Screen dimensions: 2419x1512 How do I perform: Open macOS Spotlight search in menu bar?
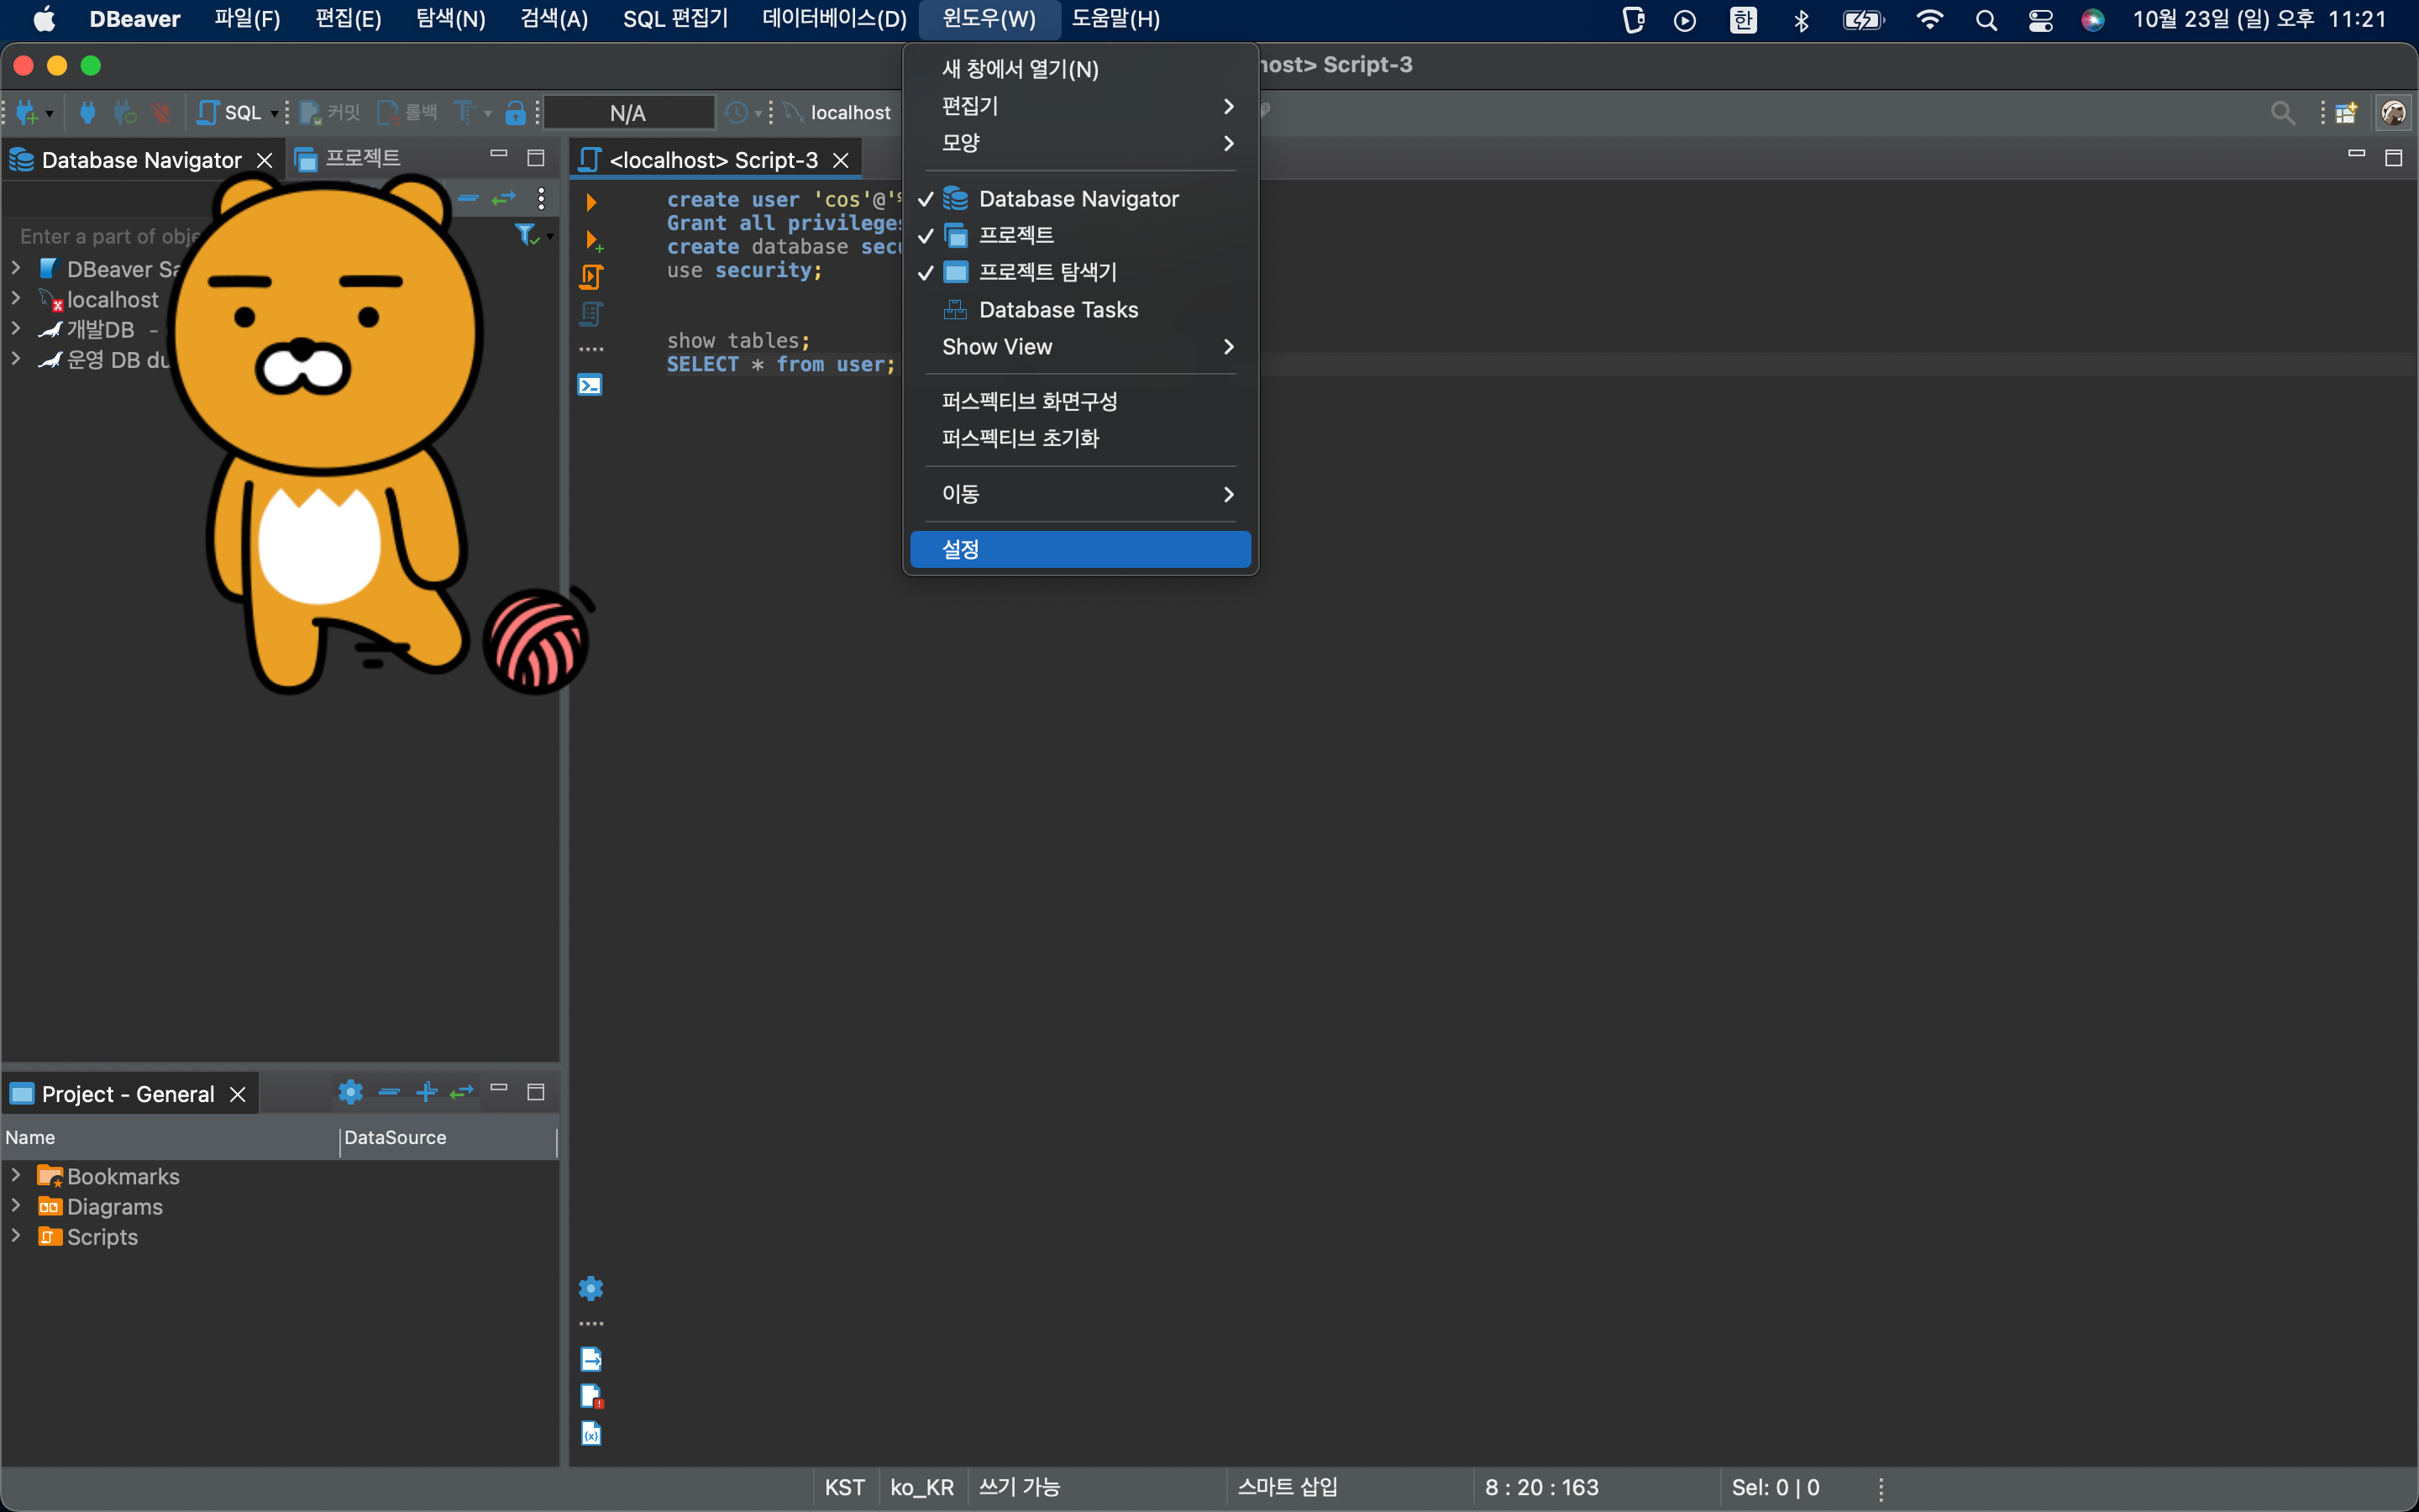[1986, 19]
